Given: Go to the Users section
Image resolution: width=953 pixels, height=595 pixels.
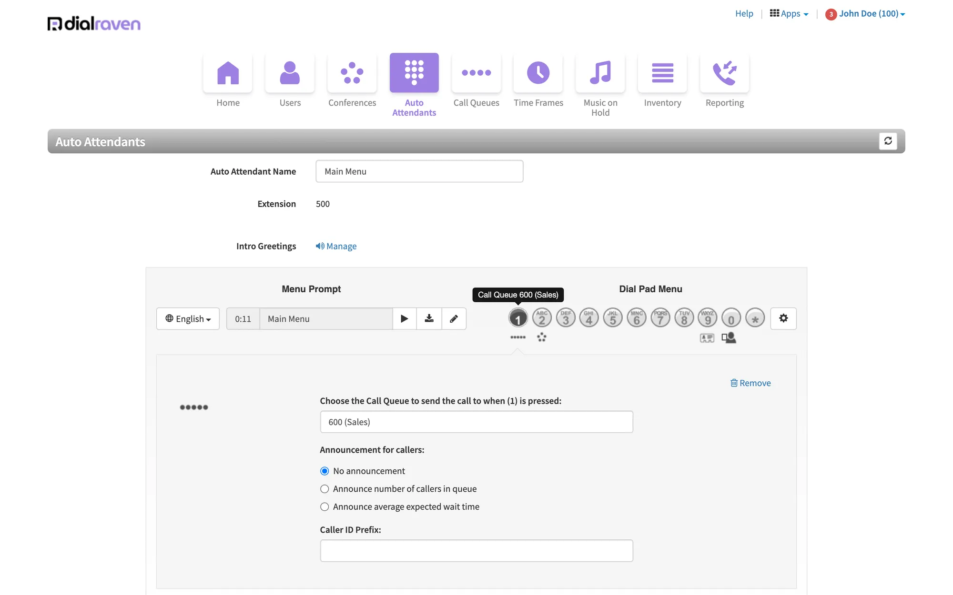Looking at the screenshot, I should pos(290,73).
